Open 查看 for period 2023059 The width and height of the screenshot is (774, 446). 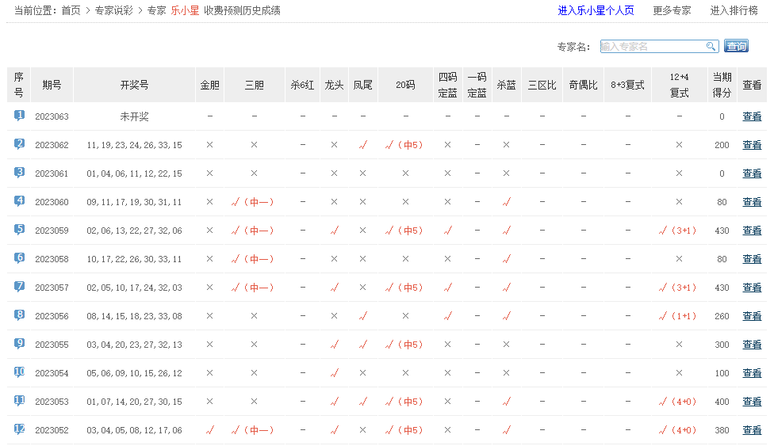tap(752, 231)
